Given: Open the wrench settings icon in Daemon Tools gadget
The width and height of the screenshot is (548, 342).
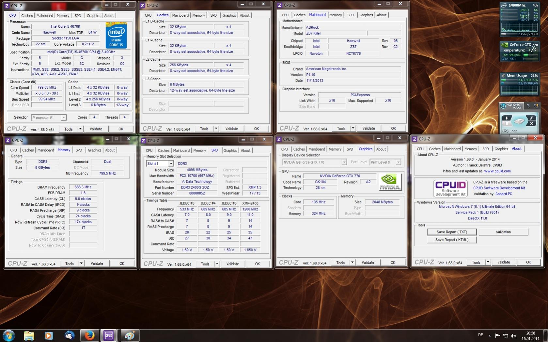Looking at the screenshot, I should (x=531, y=118).
